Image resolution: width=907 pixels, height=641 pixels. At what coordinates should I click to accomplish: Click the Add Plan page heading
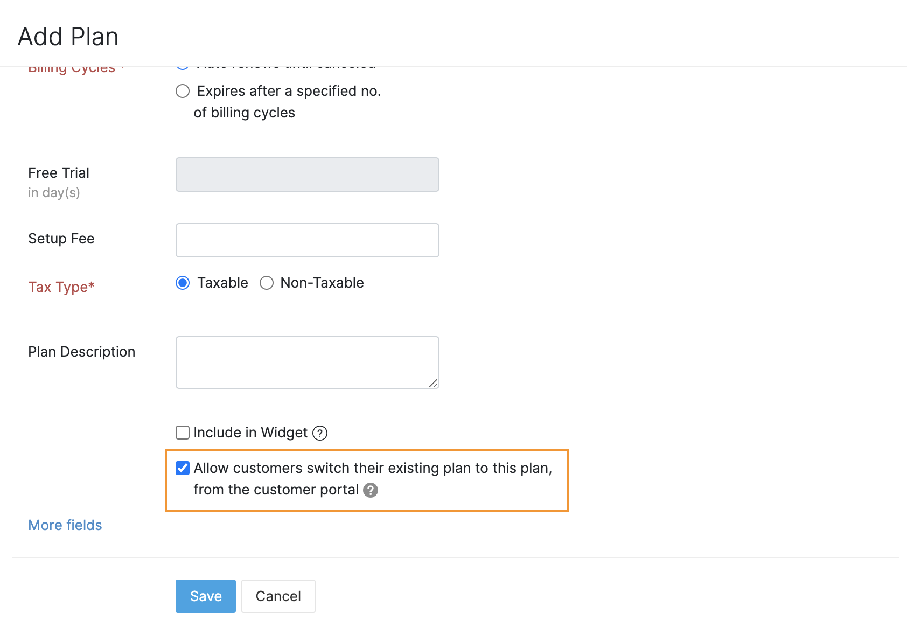68,36
